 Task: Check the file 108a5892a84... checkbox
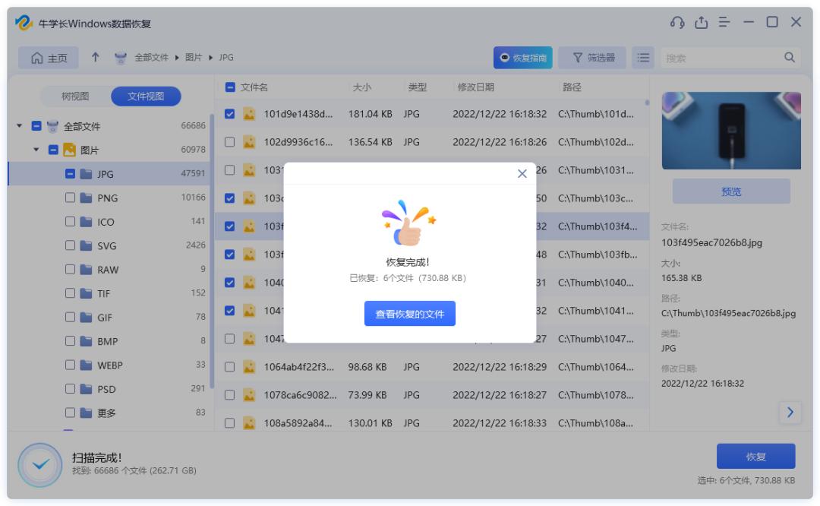229,422
